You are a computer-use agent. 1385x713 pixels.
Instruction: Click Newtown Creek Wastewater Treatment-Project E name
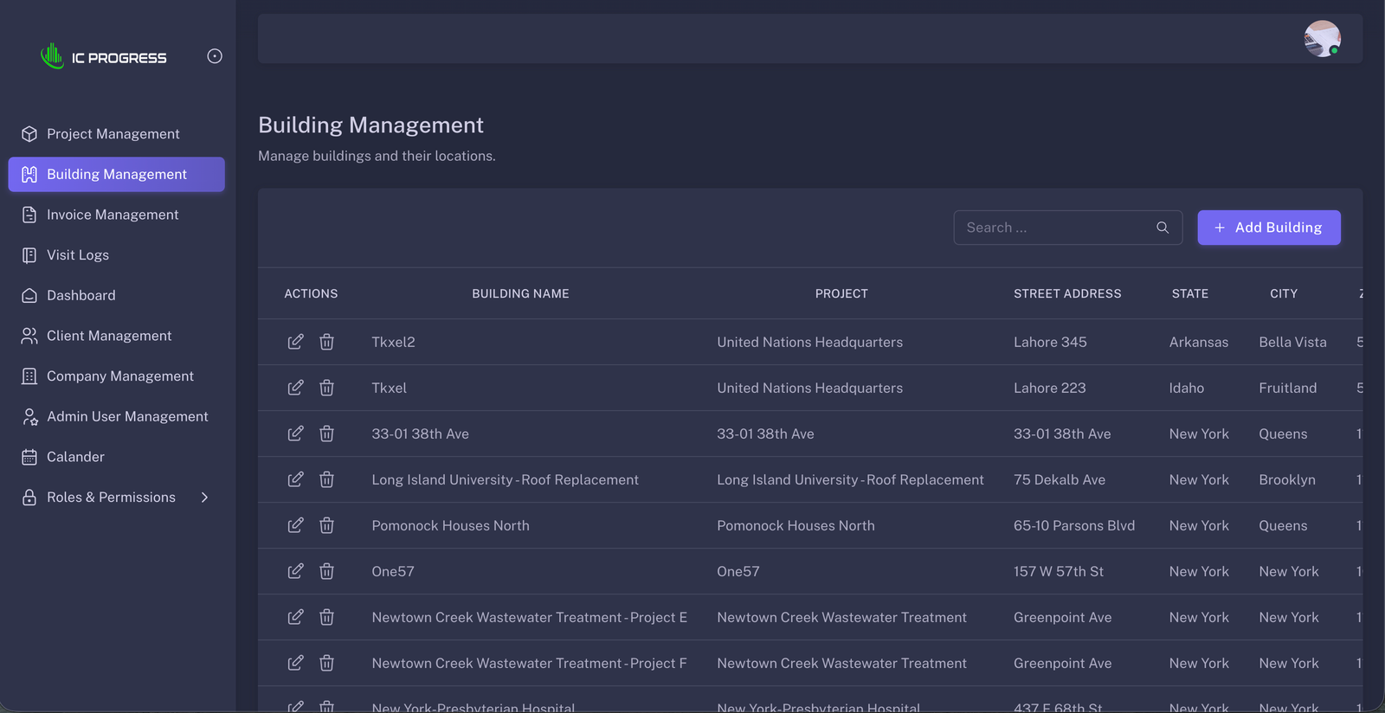tap(529, 617)
